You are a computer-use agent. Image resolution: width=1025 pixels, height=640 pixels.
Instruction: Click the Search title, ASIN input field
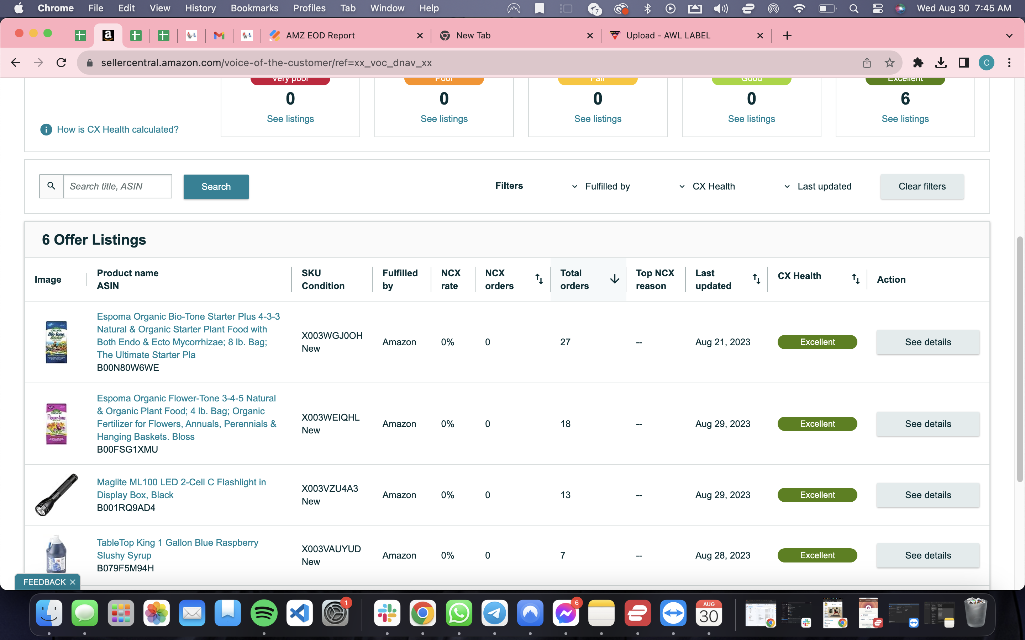(117, 186)
